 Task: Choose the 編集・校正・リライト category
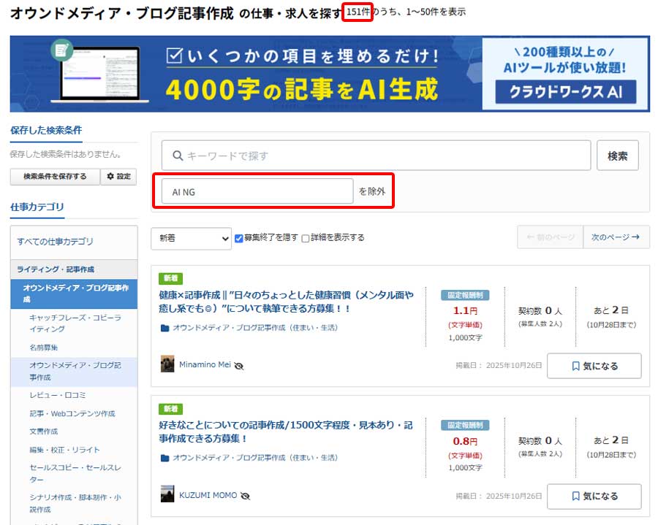coord(64,450)
